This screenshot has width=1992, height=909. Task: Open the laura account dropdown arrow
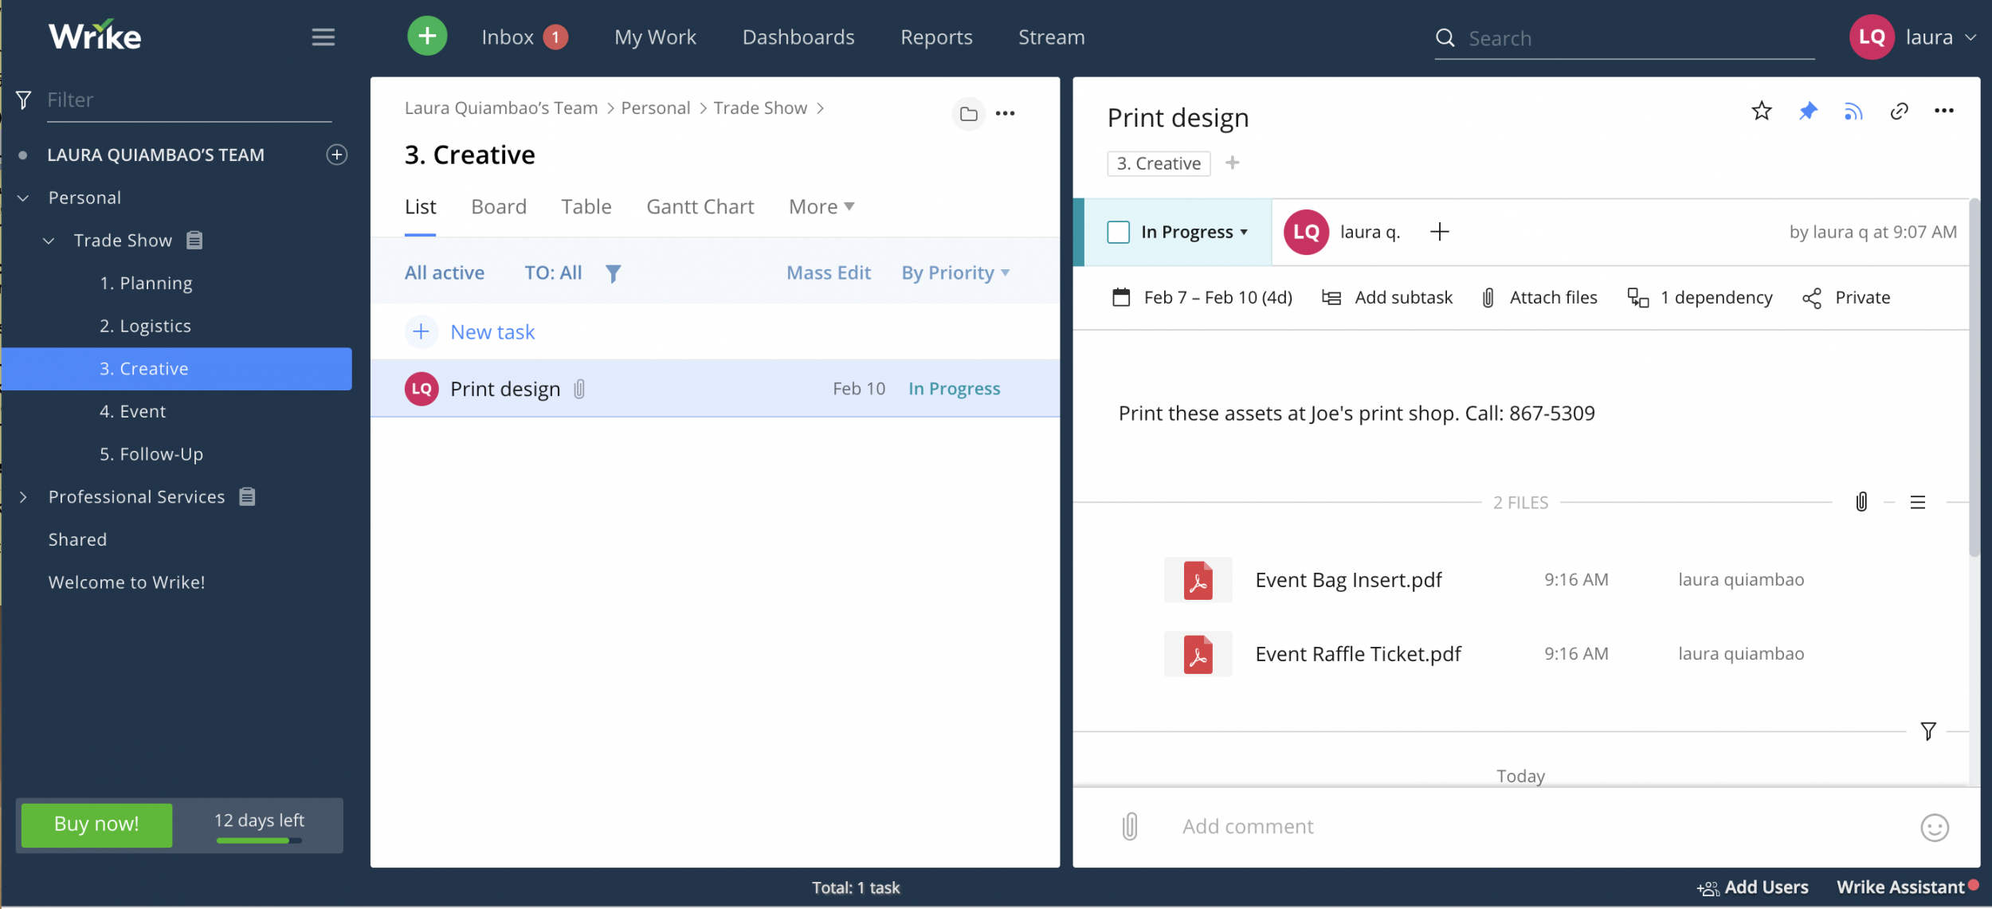(x=1970, y=37)
